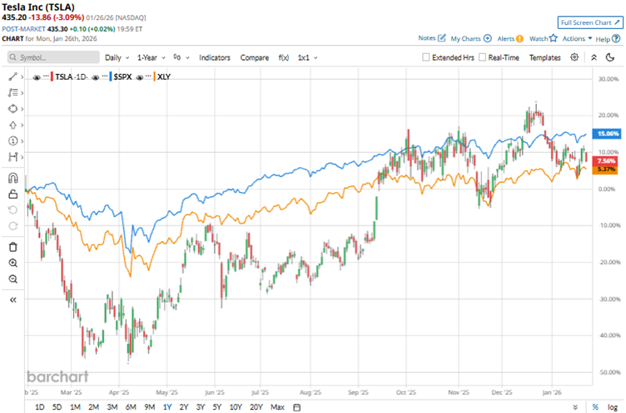This screenshot has height=413, width=626.
Task: Click the Notes link
Action: [x=427, y=38]
